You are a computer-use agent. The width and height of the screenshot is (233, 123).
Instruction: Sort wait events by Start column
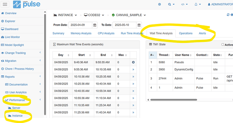(x=83, y=55)
